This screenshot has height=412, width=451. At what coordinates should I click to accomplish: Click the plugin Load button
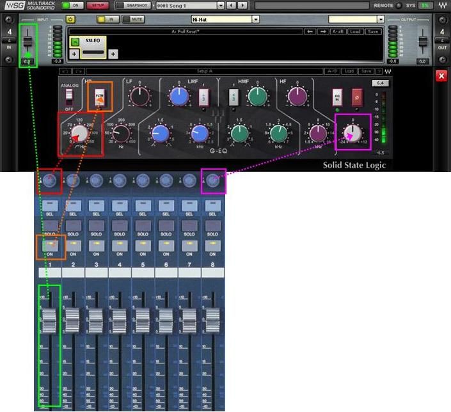[x=349, y=71]
